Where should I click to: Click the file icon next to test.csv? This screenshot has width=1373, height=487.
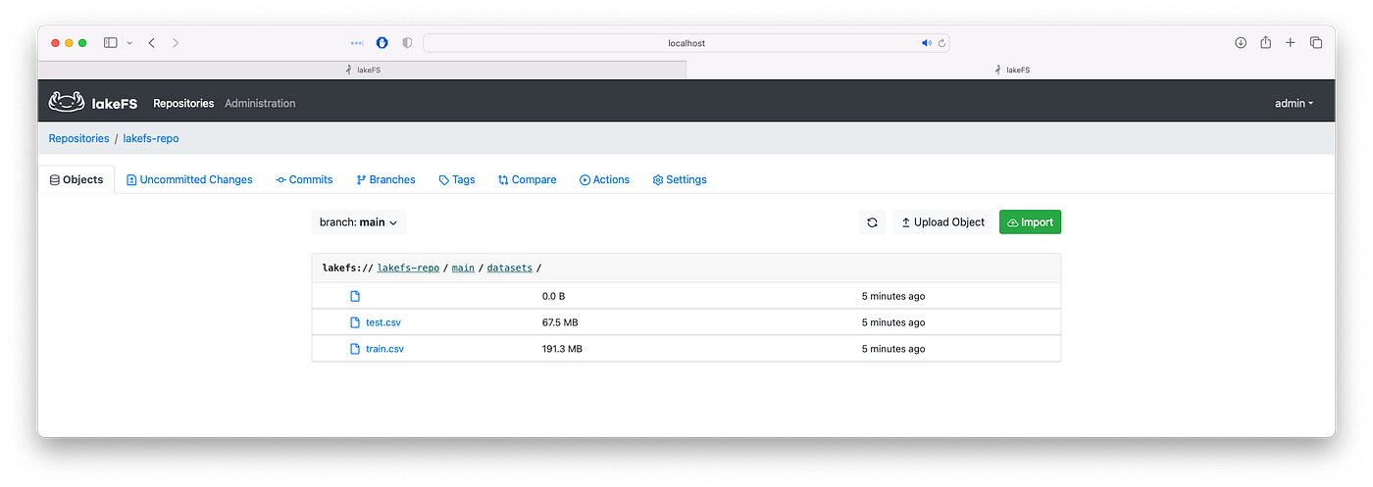pyautogui.click(x=356, y=322)
